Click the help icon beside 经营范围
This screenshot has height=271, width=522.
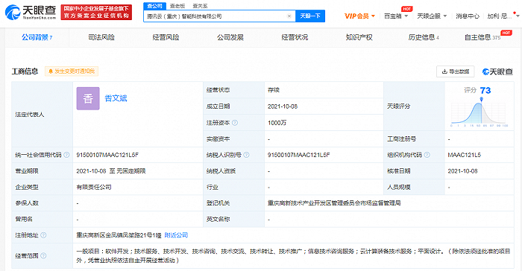43,255
